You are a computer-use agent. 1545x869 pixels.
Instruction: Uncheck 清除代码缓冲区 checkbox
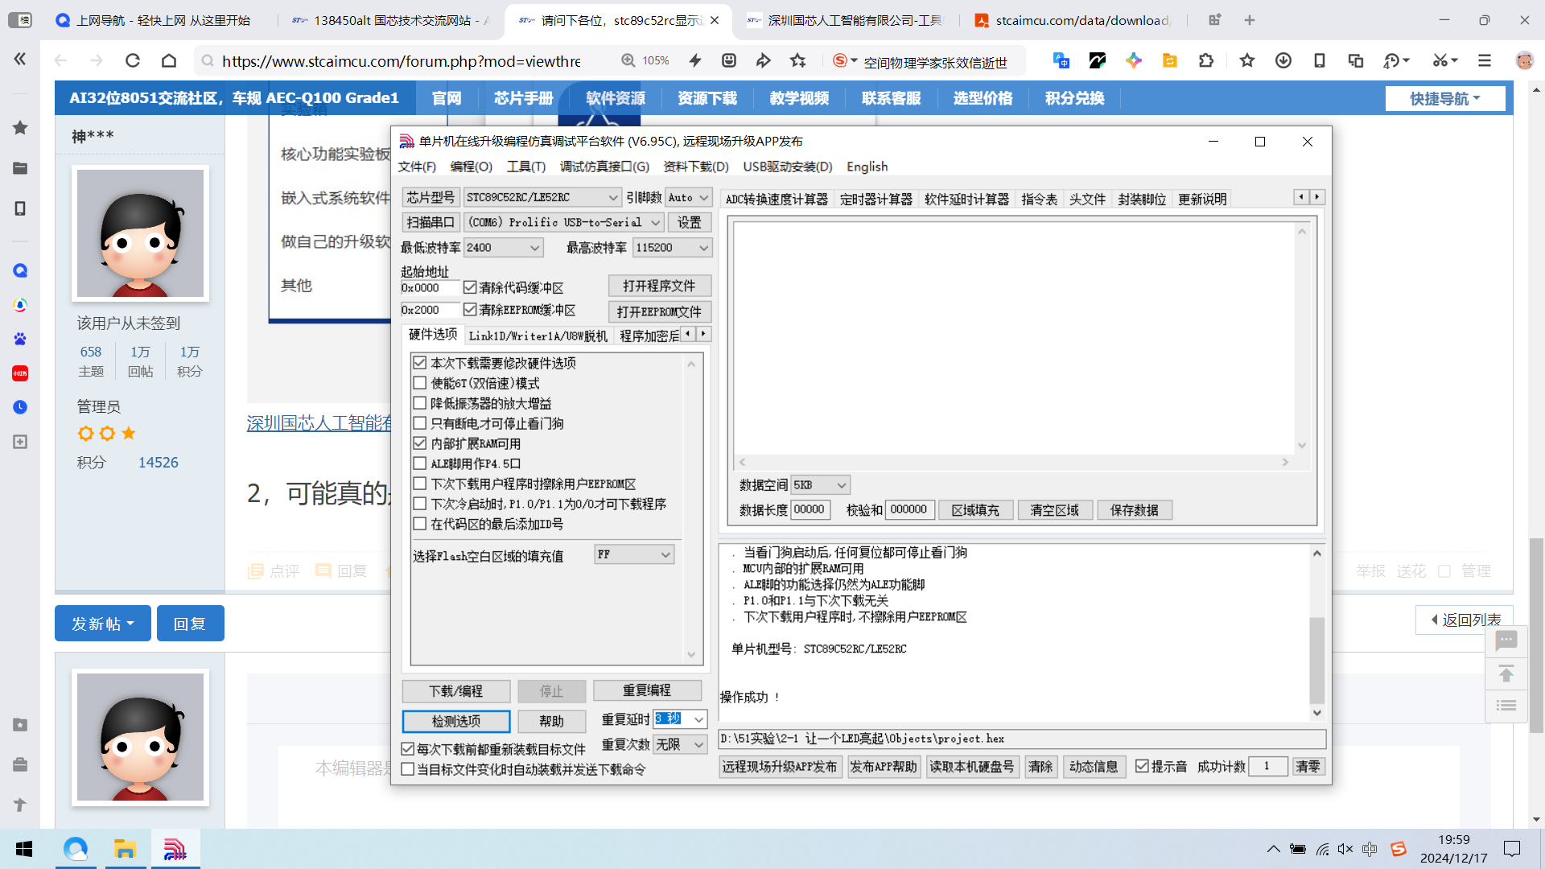coord(470,287)
